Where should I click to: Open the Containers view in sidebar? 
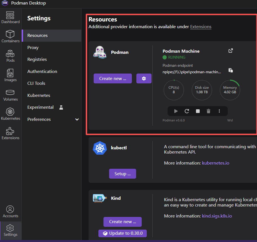(x=10, y=36)
